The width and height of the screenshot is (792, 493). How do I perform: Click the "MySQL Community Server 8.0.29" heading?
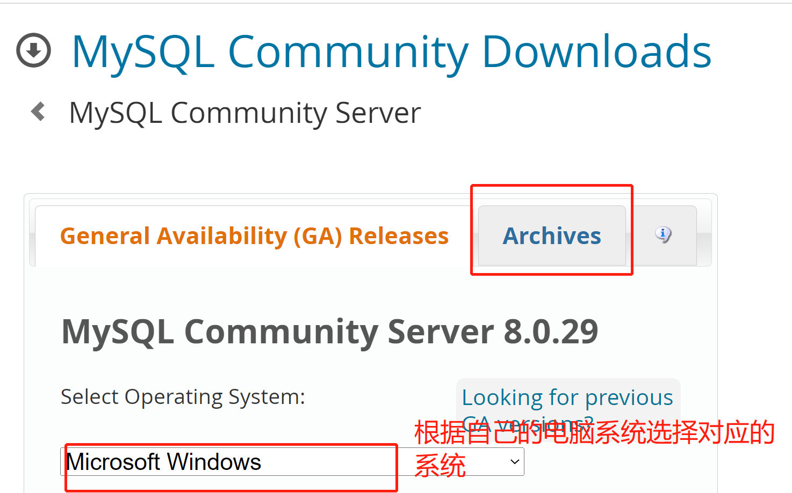tap(329, 332)
